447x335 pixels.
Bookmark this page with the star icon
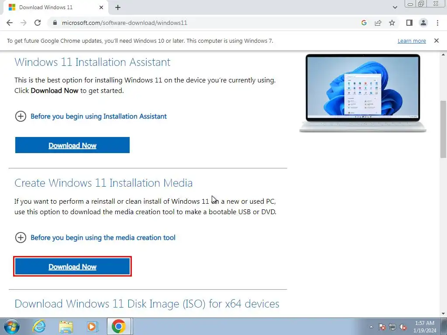392,23
